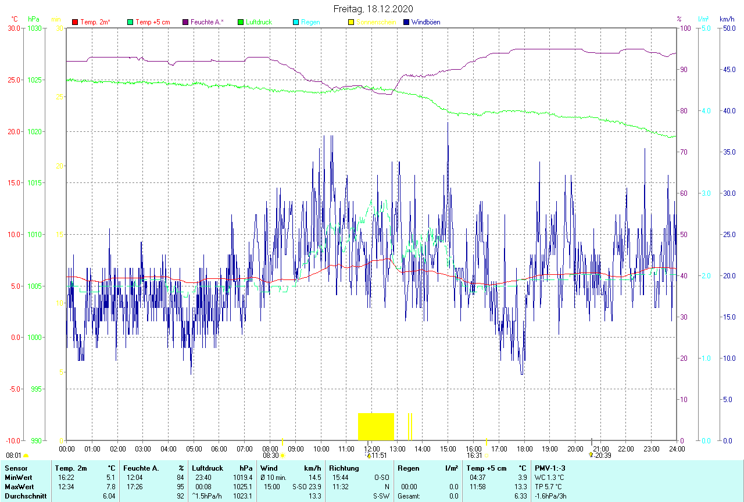Click the dark blue Windböen legend swatch
The width and height of the screenshot is (744, 502).
click(x=406, y=22)
